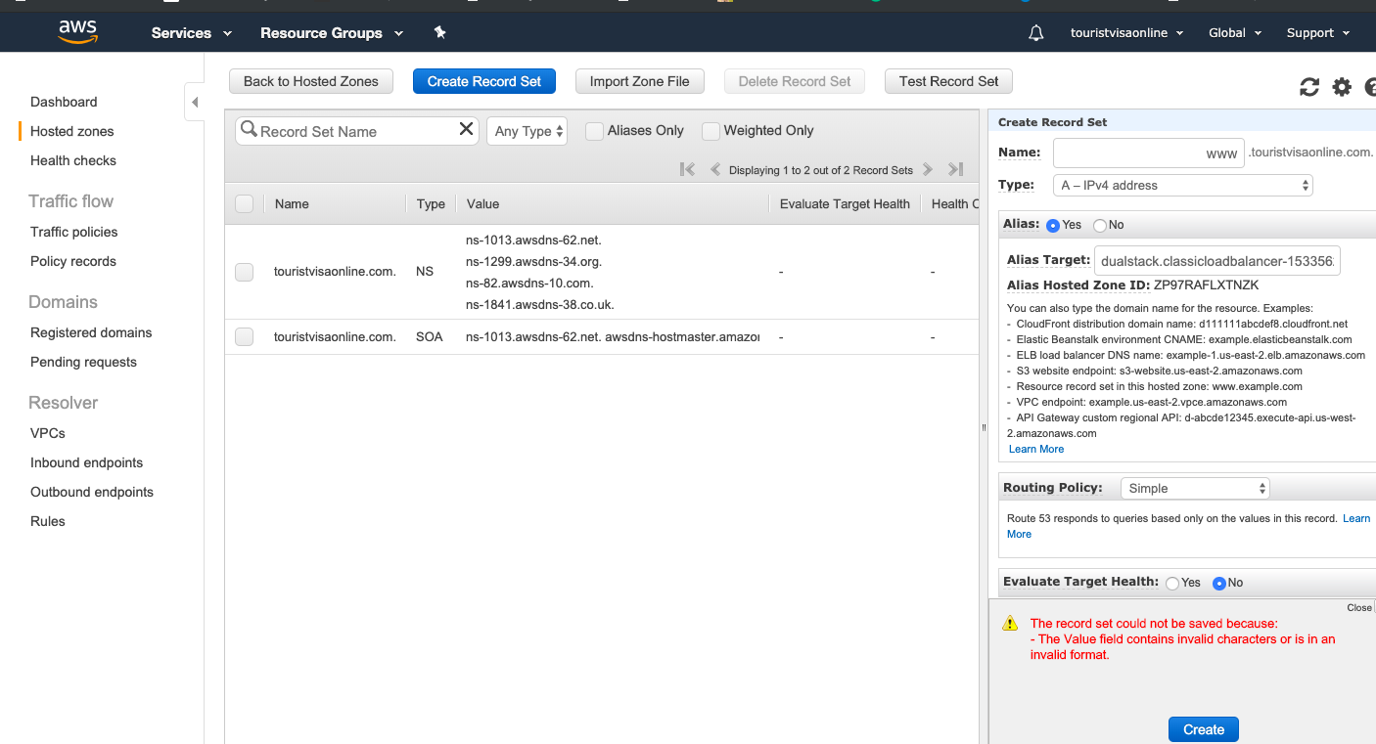
Task: Open Registered domains in the sidebar
Action: click(x=91, y=332)
